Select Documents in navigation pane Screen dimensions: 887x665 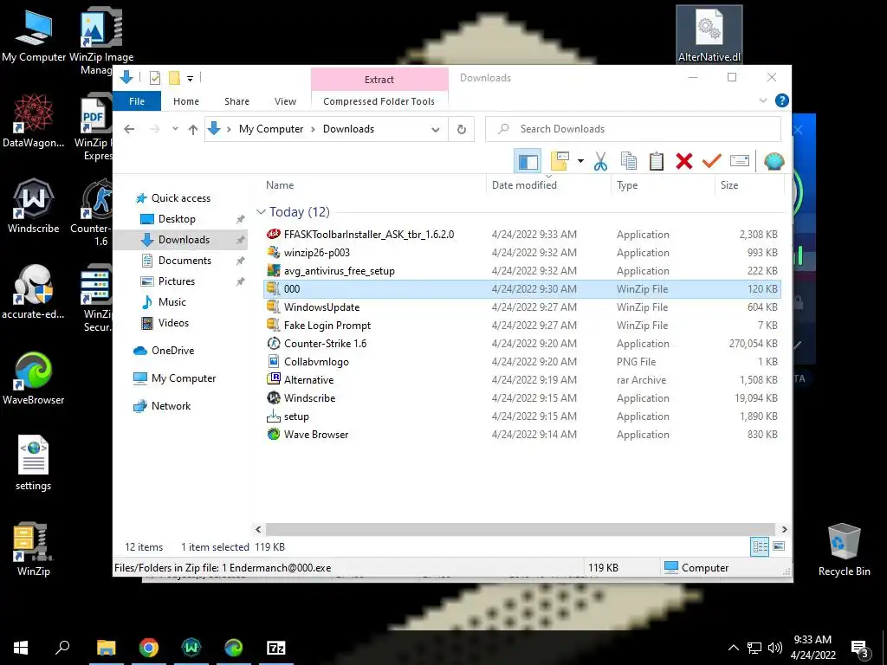coord(185,261)
